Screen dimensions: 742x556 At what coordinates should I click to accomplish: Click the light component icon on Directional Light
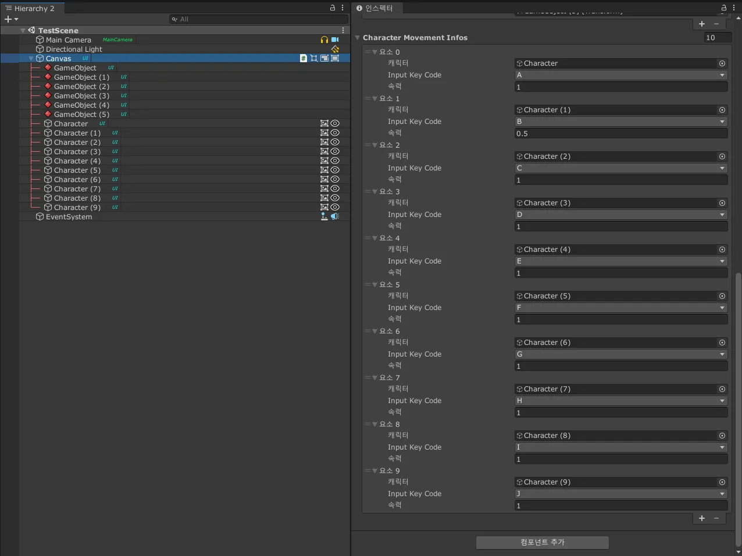335,49
